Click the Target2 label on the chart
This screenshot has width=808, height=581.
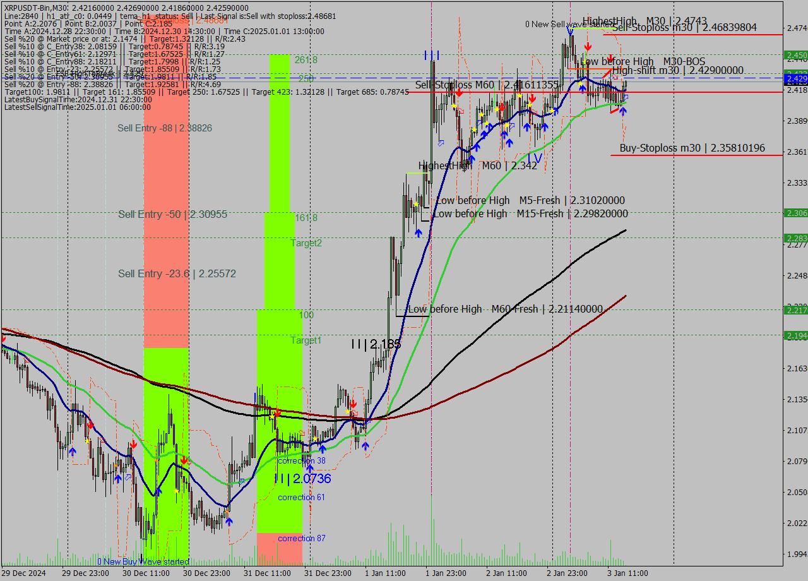[x=306, y=243]
